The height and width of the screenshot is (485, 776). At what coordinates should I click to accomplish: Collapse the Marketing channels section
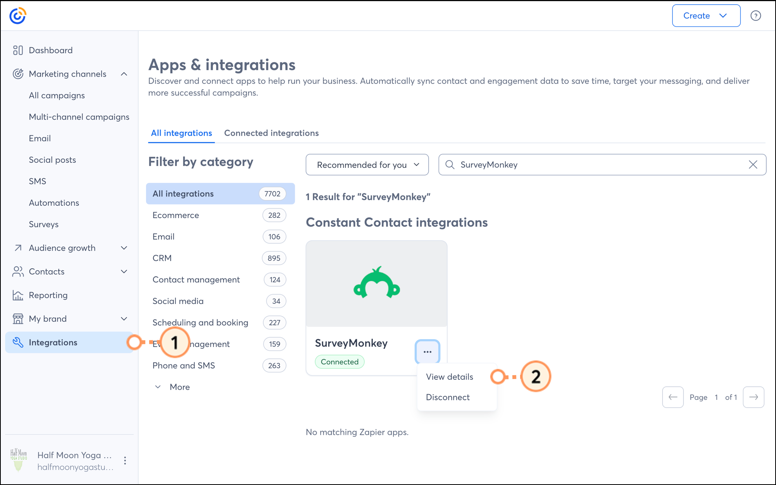tap(124, 74)
